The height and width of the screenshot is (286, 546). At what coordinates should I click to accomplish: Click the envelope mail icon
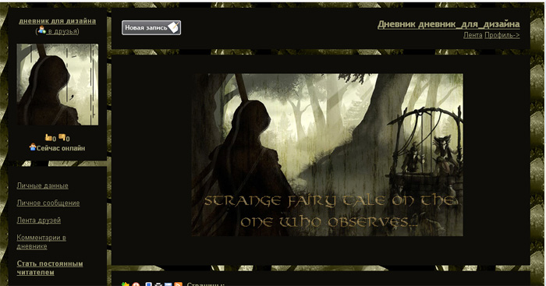168,284
